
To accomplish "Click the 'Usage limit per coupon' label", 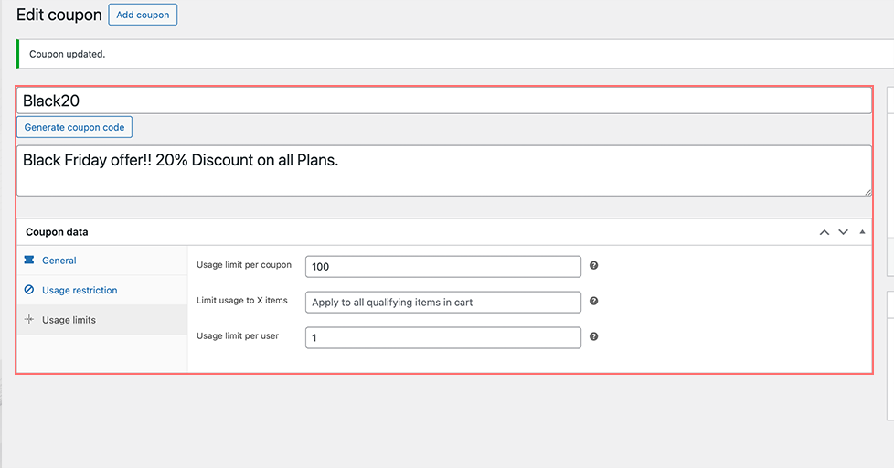I will click(x=244, y=264).
